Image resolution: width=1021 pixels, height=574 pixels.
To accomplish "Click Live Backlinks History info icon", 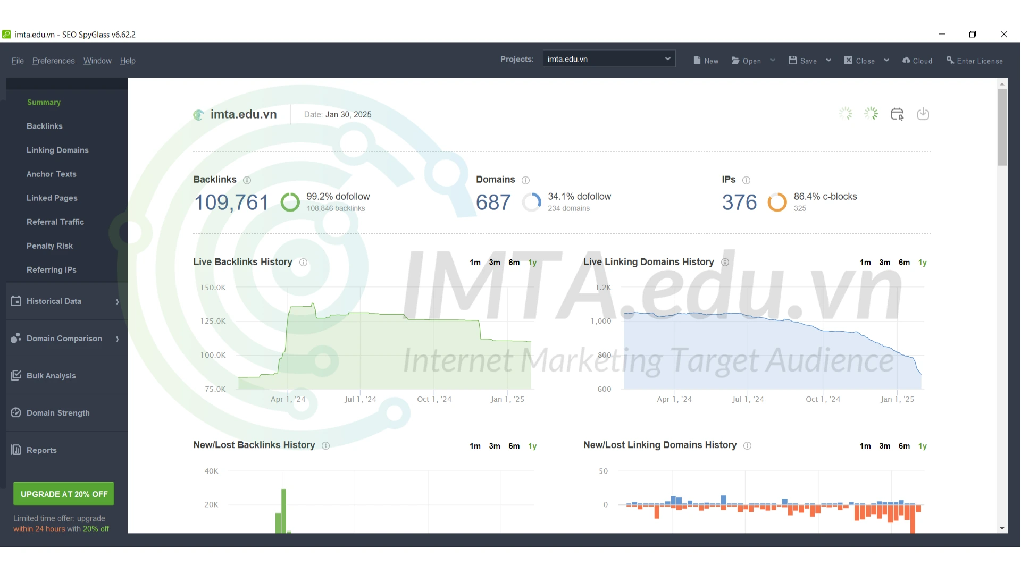I will 303,263.
